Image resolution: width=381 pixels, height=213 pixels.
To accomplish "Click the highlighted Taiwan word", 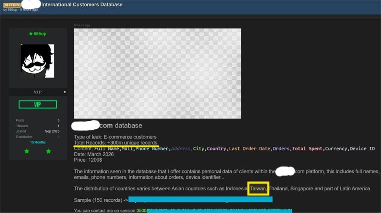I will pyautogui.click(x=258, y=188).
